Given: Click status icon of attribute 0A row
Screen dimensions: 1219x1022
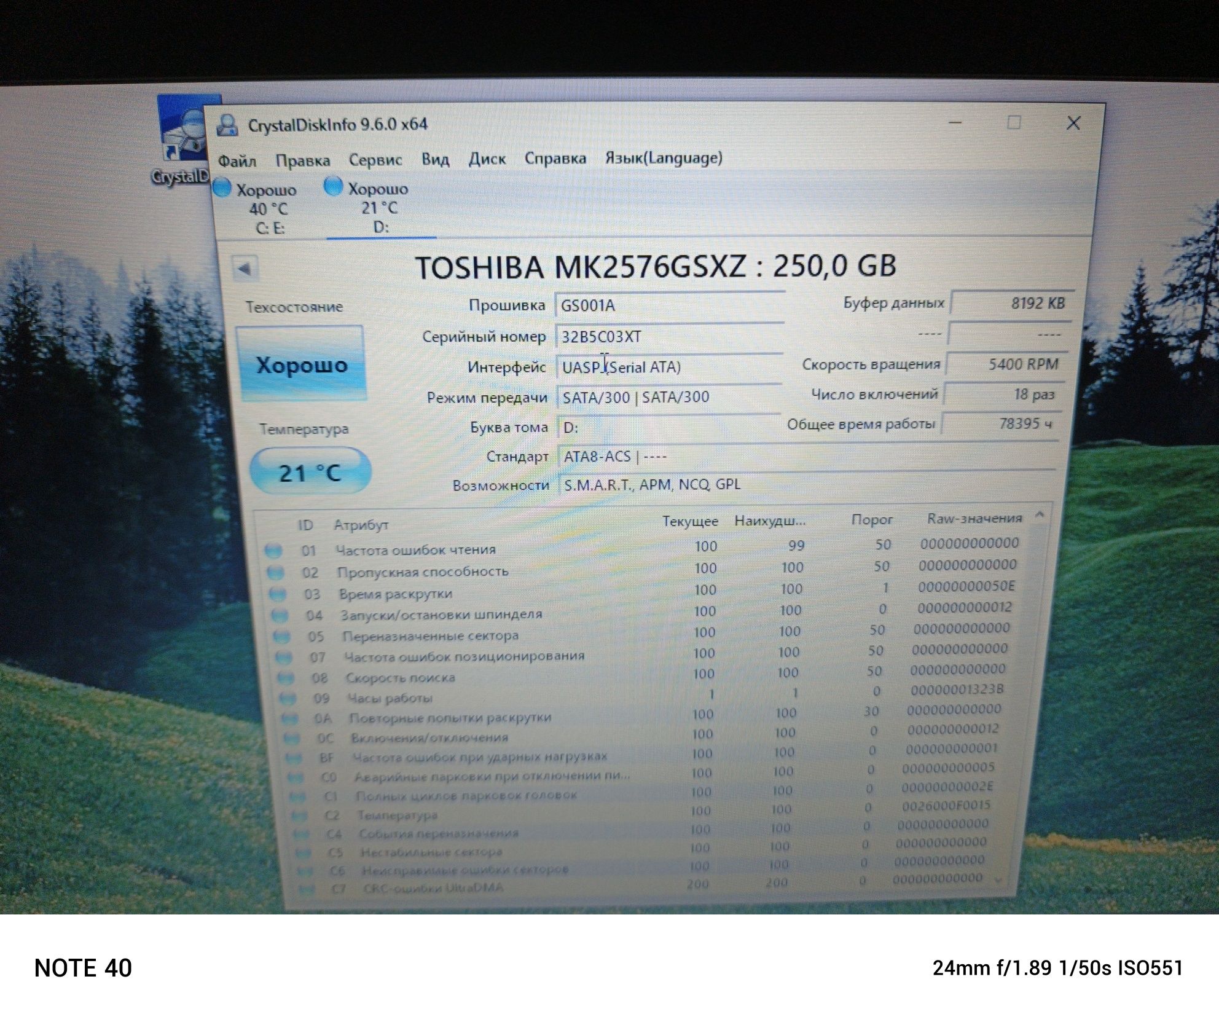Looking at the screenshot, I should (x=290, y=718).
